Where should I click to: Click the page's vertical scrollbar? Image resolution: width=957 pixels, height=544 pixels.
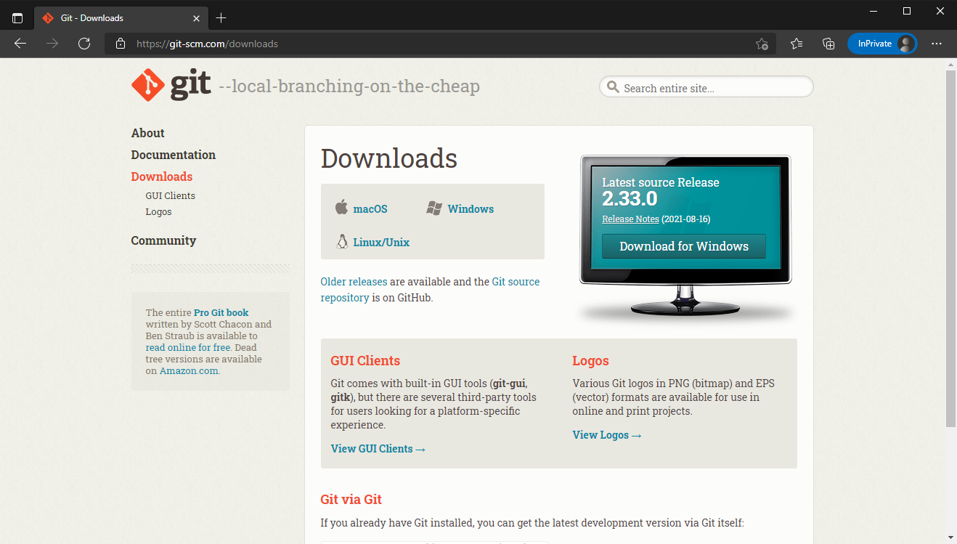pos(950,247)
